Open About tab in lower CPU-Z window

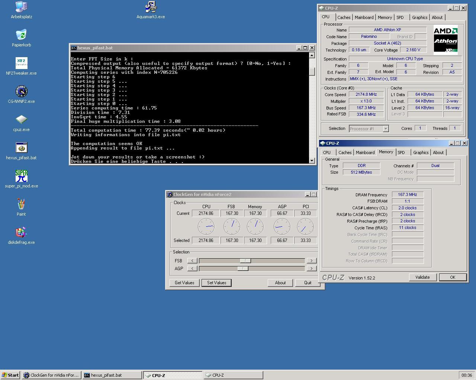(438, 153)
